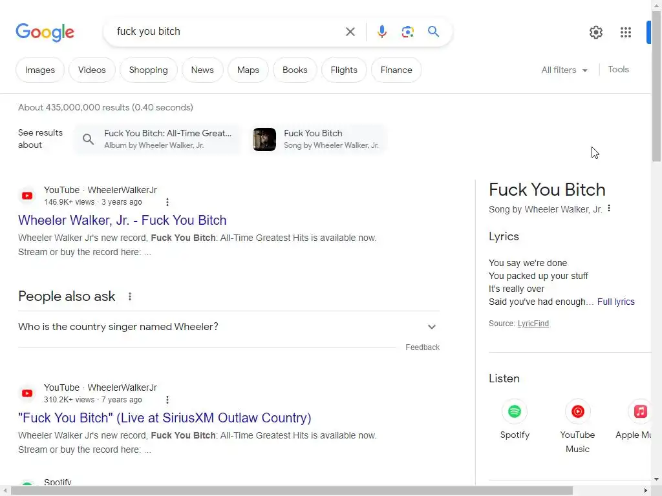Image resolution: width=662 pixels, height=496 pixels.
Task: Open the All filters dropdown
Action: click(x=564, y=70)
